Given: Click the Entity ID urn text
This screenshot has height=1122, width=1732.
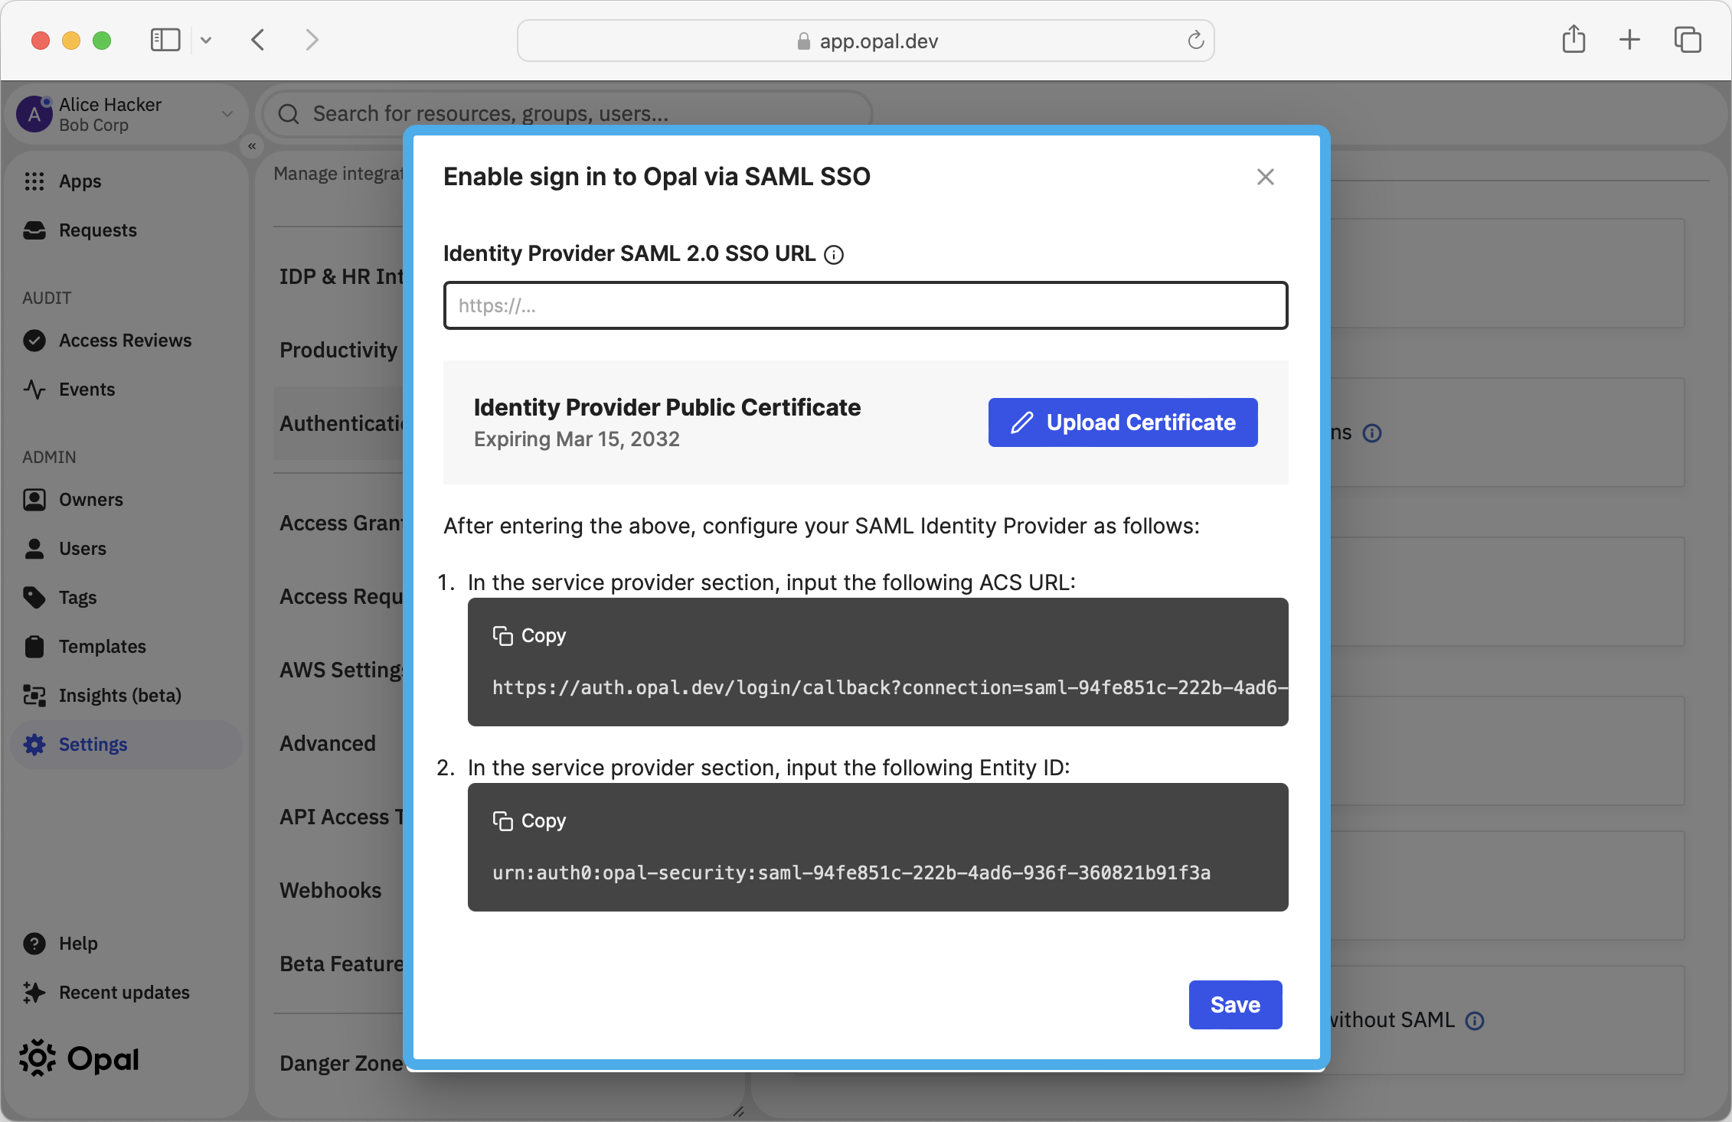Looking at the screenshot, I should (851, 873).
